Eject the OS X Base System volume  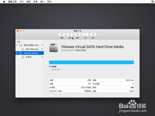coord(42,49)
